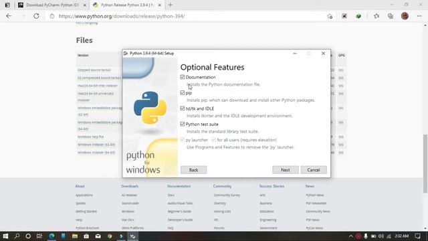Go back in the browser
Viewport: 428px width, 241px height.
9,16
